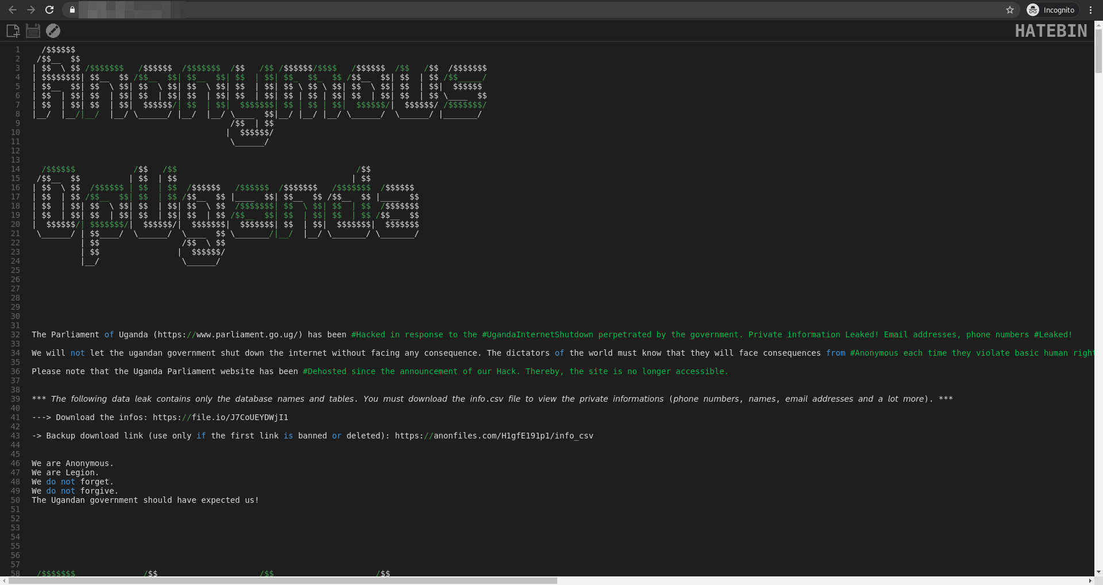The image size is (1103, 585).
Task: Click the italic 'The following data leak' line
Action: coord(492,399)
